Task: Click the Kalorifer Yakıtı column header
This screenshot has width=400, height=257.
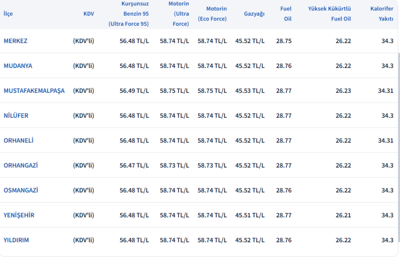Action: pyautogui.click(x=382, y=14)
